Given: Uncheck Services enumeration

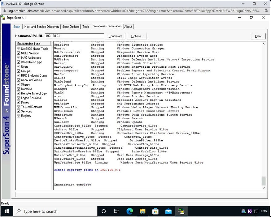Looking at the screenshot, I should pos(19,111).
